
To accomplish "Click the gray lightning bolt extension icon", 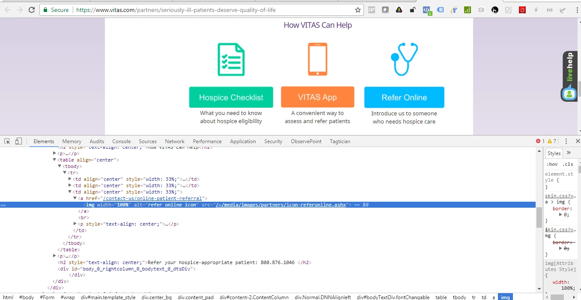I will click(536, 10).
